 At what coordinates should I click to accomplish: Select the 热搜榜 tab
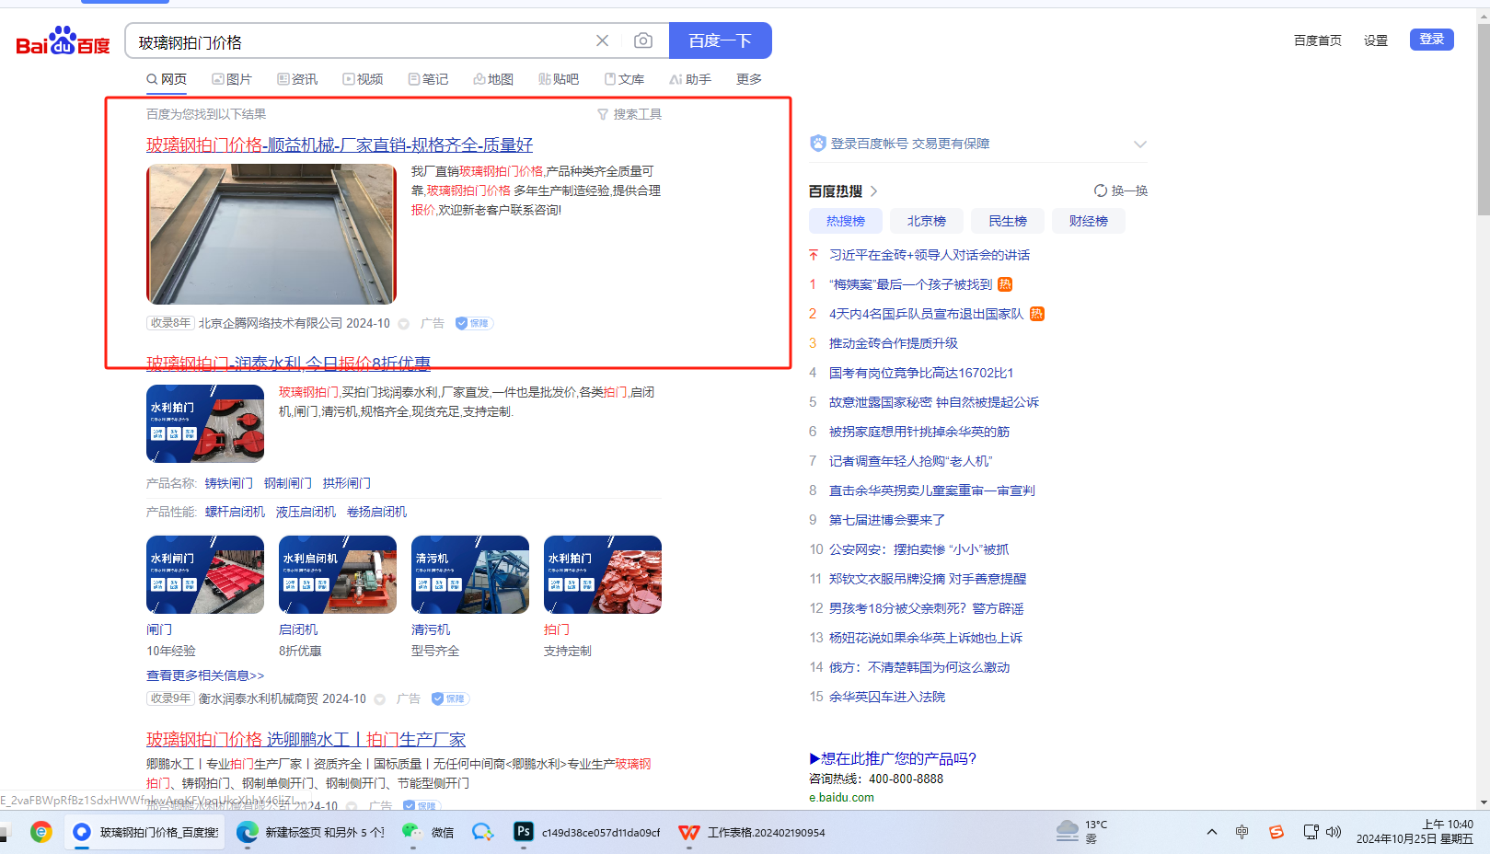(846, 221)
